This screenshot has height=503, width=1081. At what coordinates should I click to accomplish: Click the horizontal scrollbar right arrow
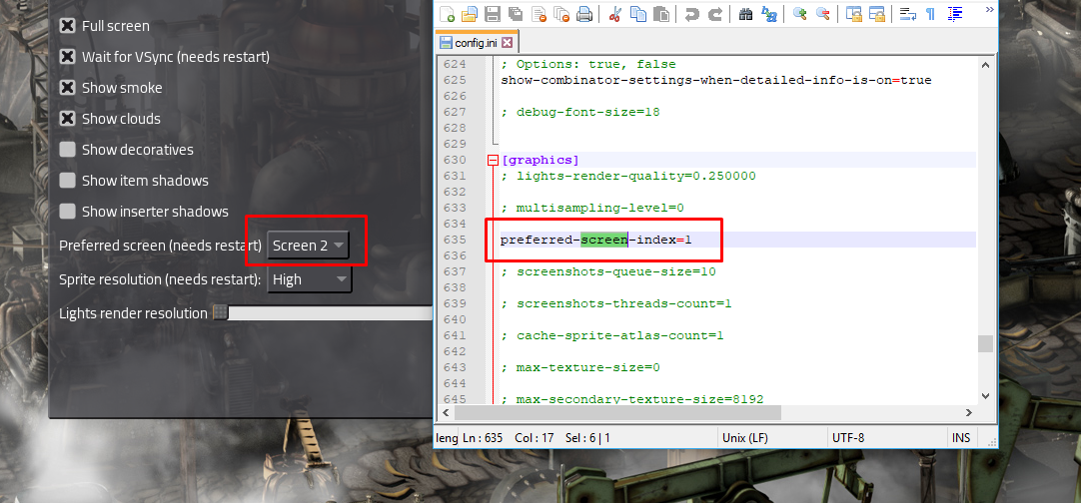[x=969, y=412]
